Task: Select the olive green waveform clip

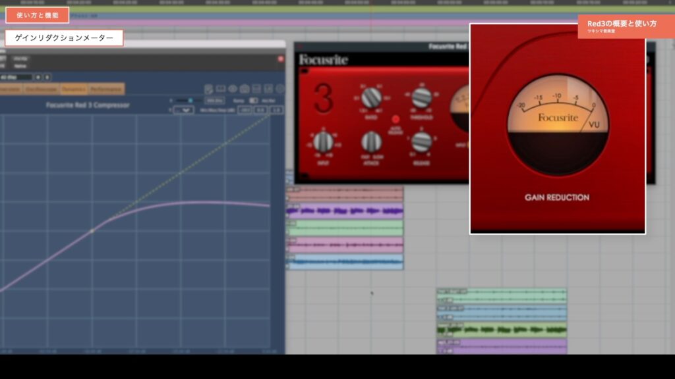Action: click(502, 330)
